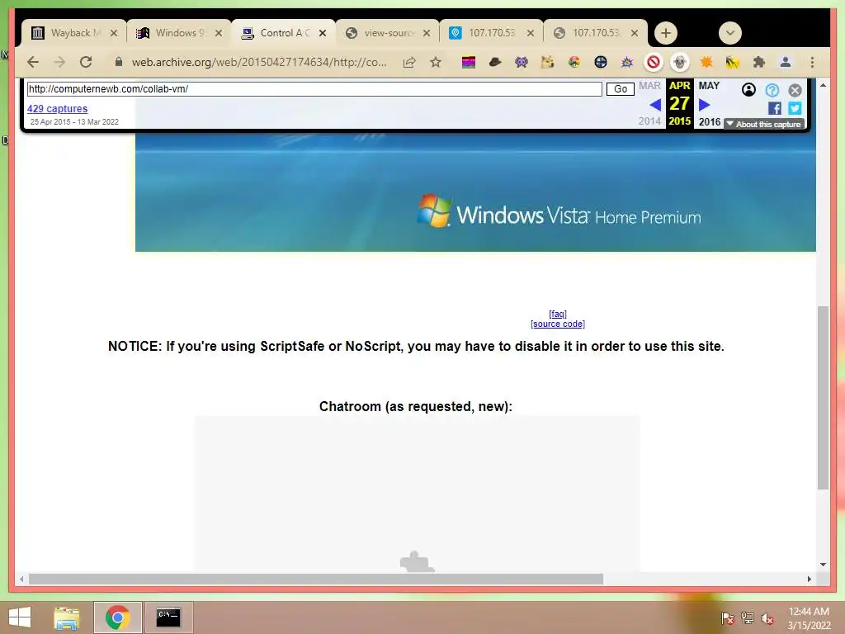Switch to the Wayback Machine tab
The image size is (845, 634).
click(74, 33)
